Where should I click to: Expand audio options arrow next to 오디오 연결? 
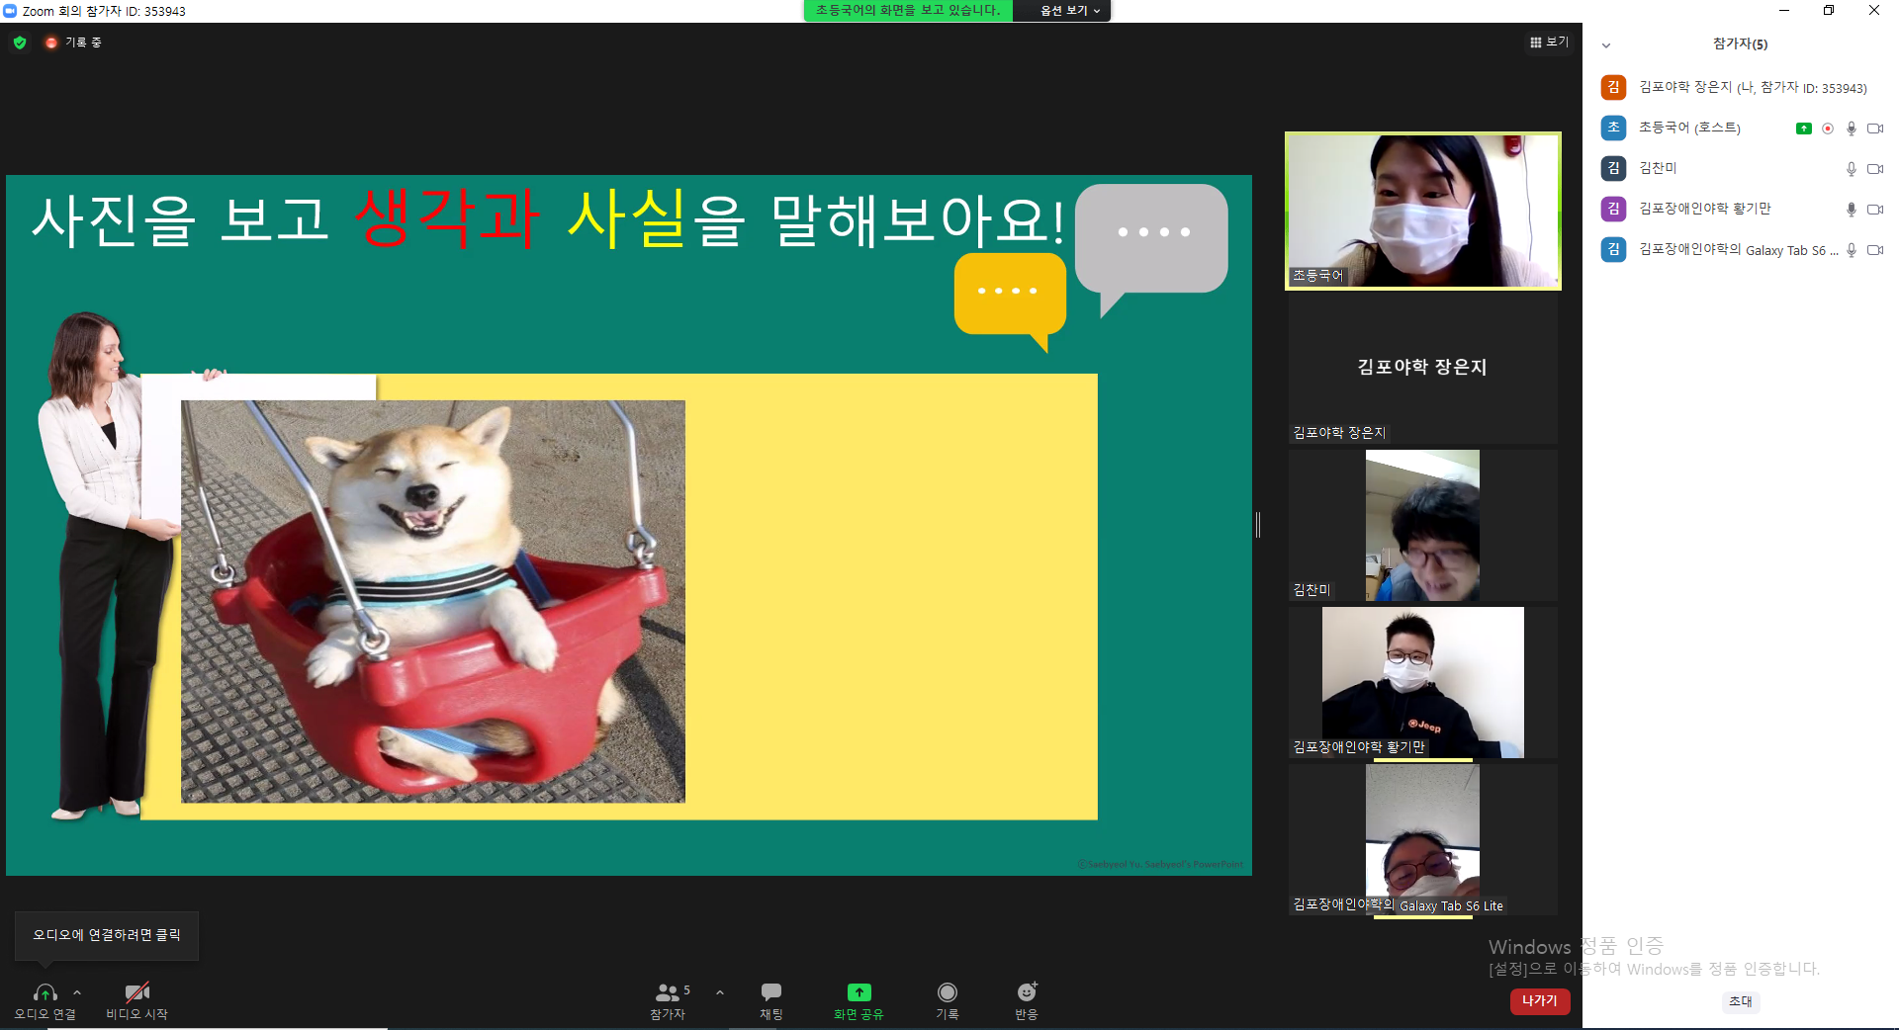pyautogui.click(x=77, y=992)
